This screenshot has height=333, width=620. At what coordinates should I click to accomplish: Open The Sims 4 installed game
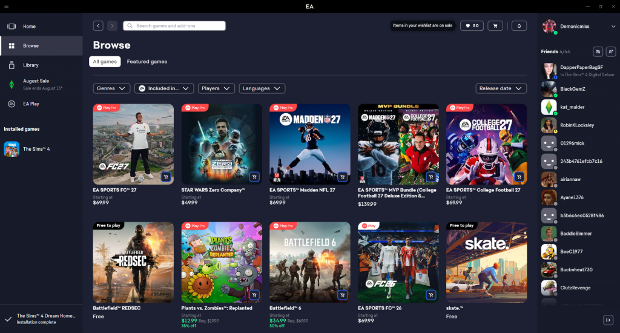point(41,149)
